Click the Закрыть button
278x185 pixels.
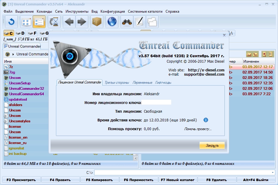(x=212, y=146)
